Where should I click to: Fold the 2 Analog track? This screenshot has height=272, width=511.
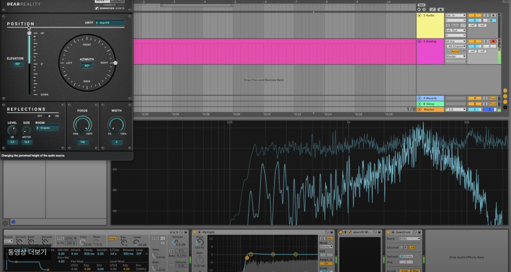419,41
